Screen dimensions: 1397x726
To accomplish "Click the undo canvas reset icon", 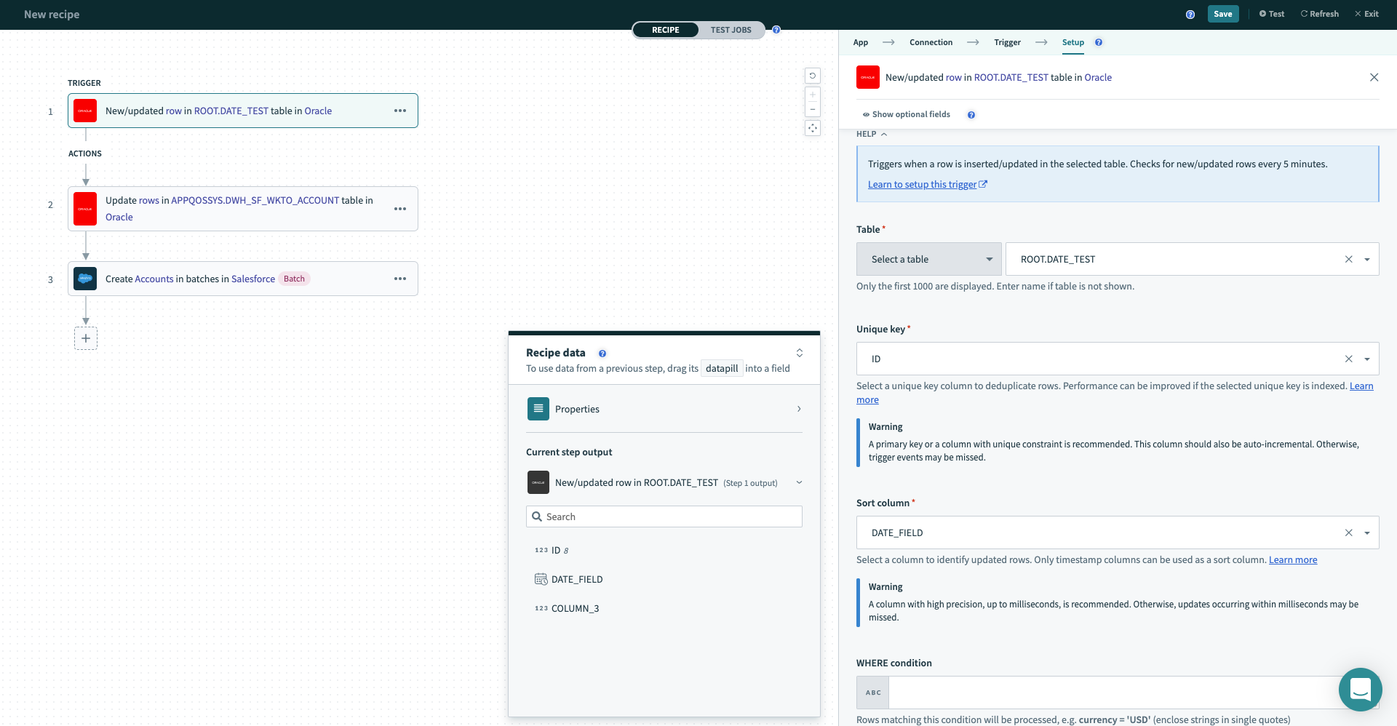I will click(813, 76).
